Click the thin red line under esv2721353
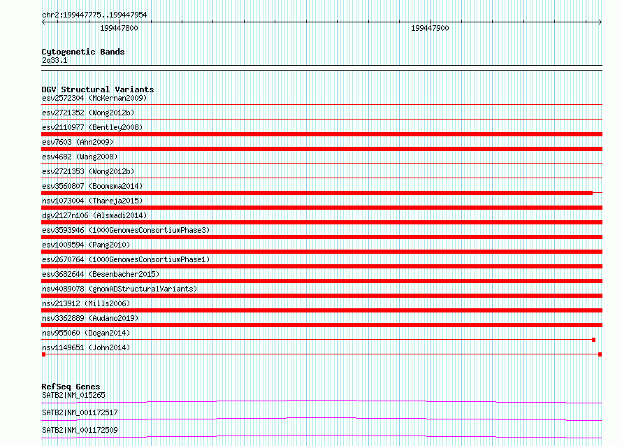 (321, 178)
